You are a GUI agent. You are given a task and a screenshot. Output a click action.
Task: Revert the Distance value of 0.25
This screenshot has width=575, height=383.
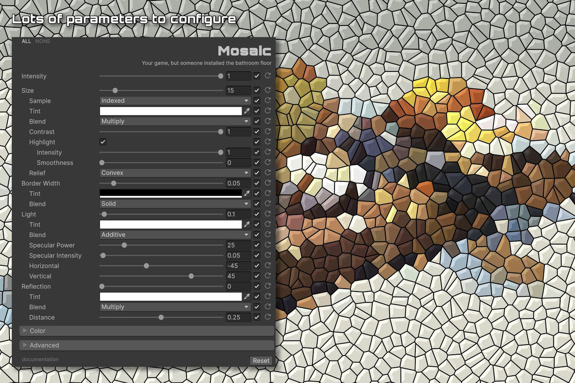click(268, 317)
